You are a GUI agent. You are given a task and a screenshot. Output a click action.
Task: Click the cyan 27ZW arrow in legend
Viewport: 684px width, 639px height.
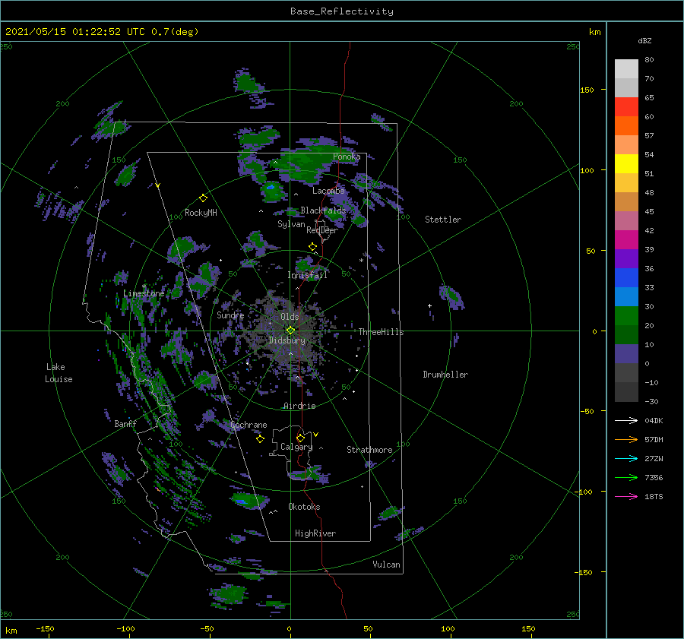point(626,458)
